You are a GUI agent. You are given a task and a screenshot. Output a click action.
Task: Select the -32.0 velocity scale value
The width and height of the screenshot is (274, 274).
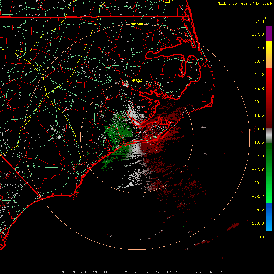[258, 156]
